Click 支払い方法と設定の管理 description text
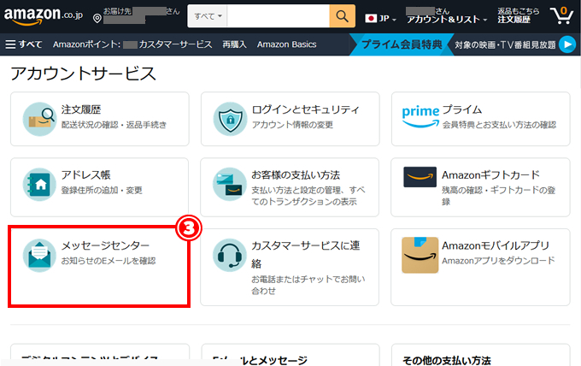This screenshot has width=581, height=366. tap(308, 196)
